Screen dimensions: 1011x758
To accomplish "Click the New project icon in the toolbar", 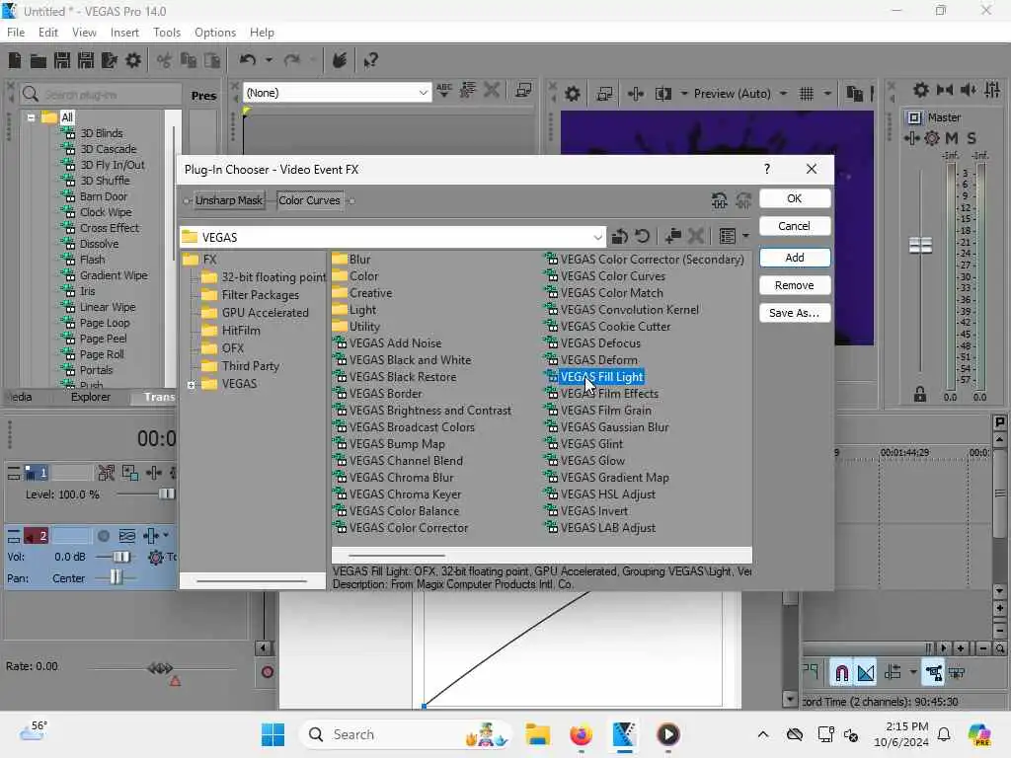I will [x=15, y=60].
